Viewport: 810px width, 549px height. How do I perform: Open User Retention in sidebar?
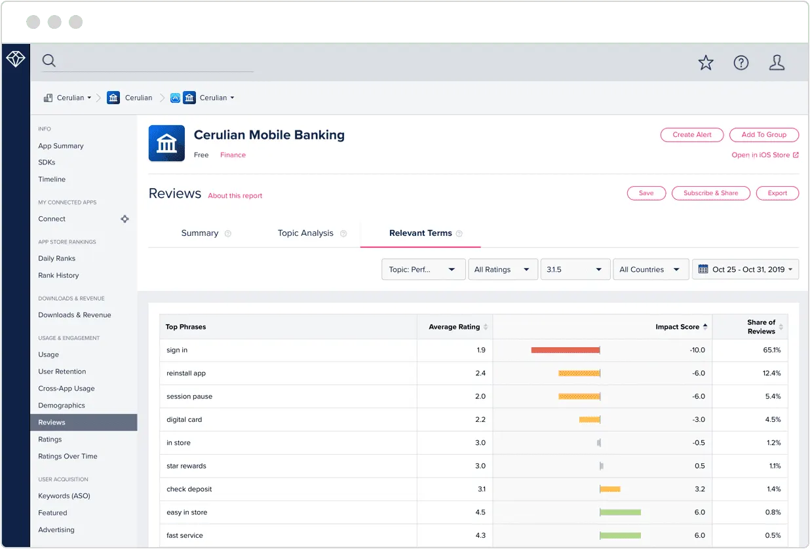point(62,371)
